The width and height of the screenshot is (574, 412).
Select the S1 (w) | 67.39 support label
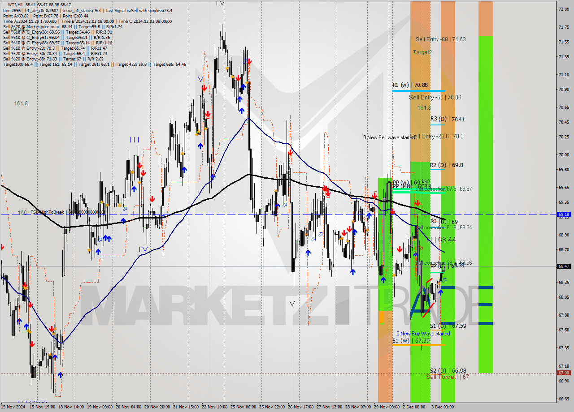click(411, 341)
